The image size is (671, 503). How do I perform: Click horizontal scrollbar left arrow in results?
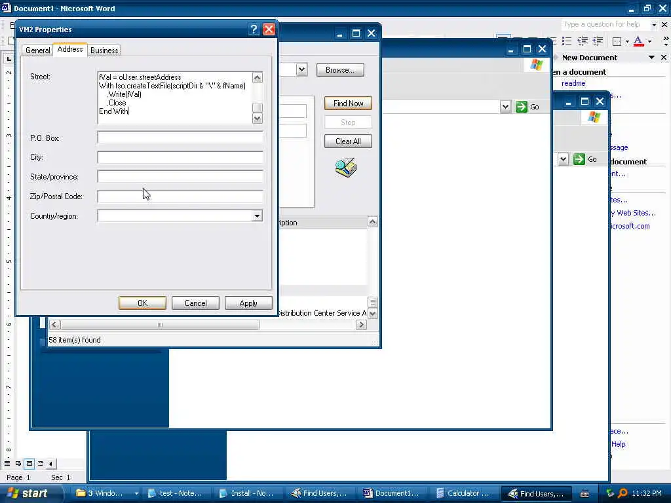54,325
